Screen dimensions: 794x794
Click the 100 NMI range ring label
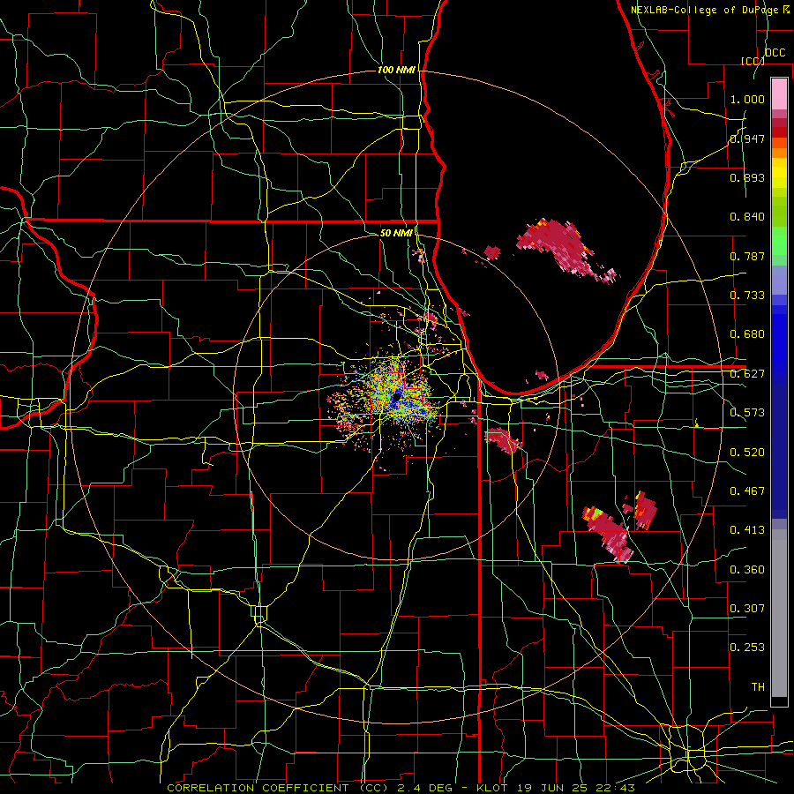pyautogui.click(x=396, y=70)
